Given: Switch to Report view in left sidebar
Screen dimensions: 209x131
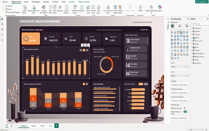Looking at the screenshot, I should click(2, 19).
